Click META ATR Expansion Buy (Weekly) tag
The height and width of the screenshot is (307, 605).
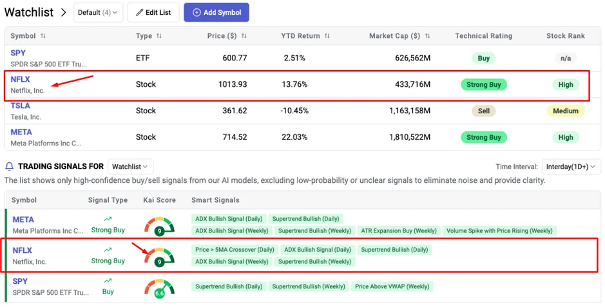pyautogui.click(x=399, y=230)
